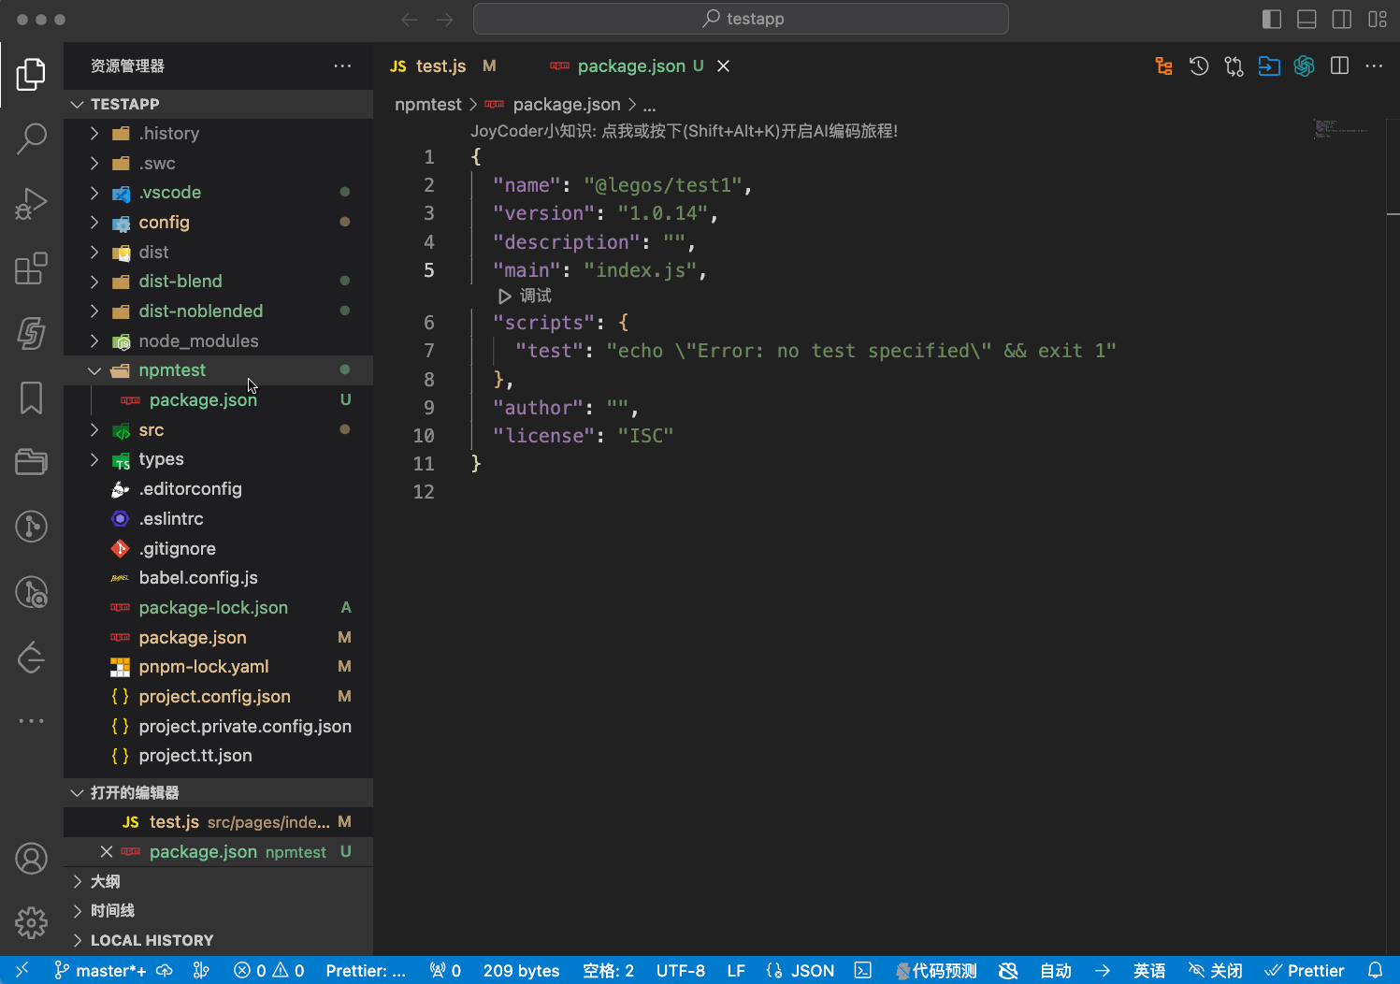Close package.json in open editors list
The height and width of the screenshot is (984, 1400).
[x=106, y=852]
